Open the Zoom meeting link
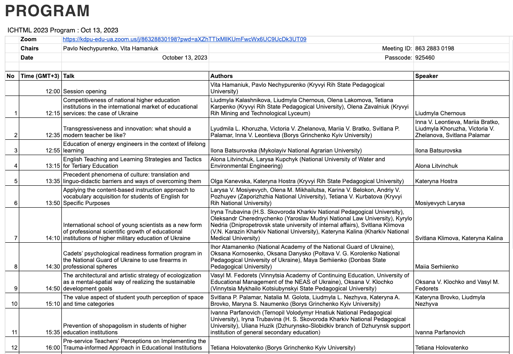513x354 pixels. (184, 39)
